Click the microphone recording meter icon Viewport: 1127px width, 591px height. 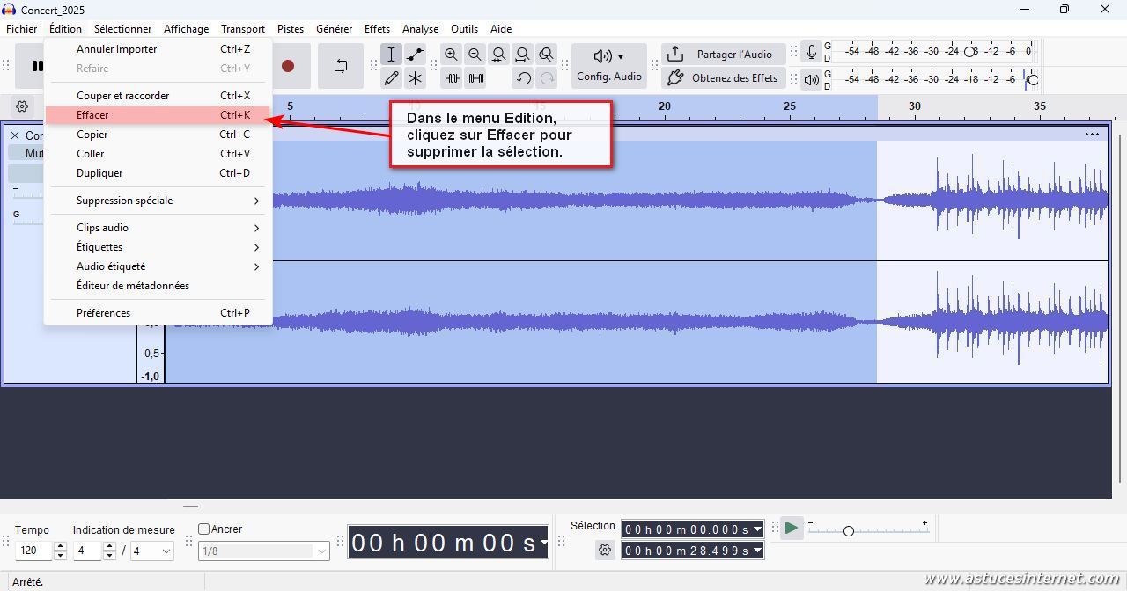(x=812, y=53)
